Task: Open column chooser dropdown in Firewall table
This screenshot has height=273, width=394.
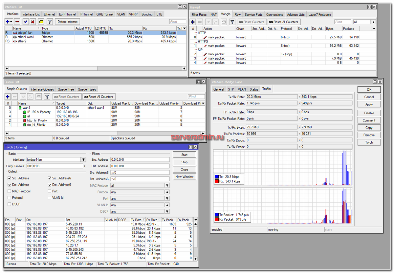Action: click(375, 29)
